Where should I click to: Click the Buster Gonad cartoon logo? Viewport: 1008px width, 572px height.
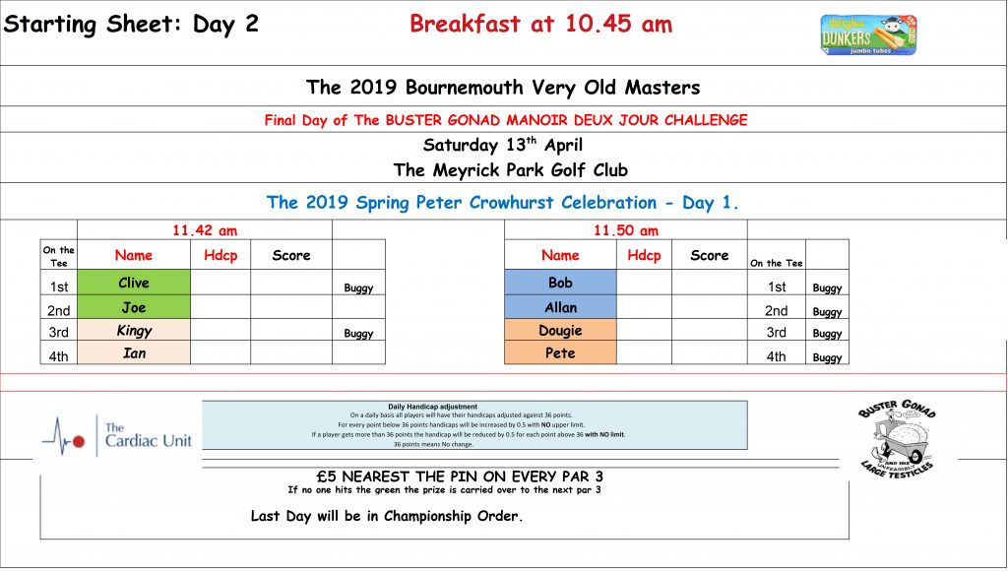897,439
